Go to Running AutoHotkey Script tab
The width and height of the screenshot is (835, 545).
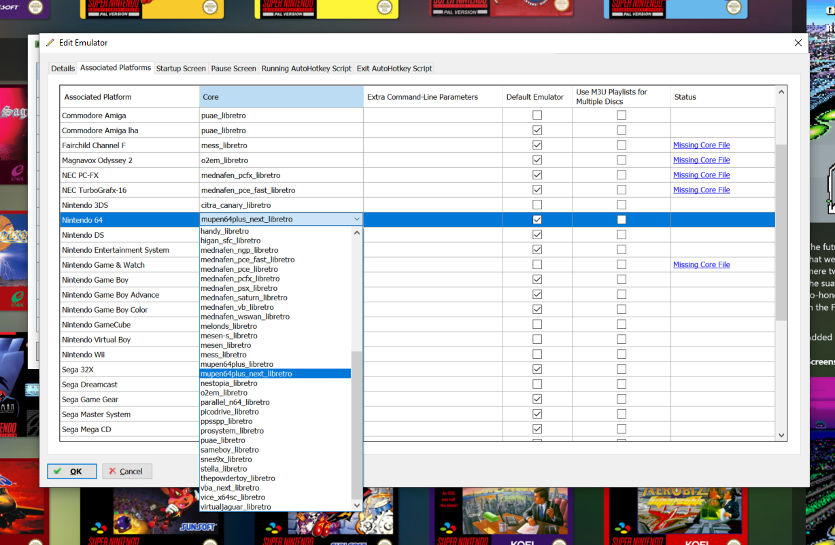(306, 69)
